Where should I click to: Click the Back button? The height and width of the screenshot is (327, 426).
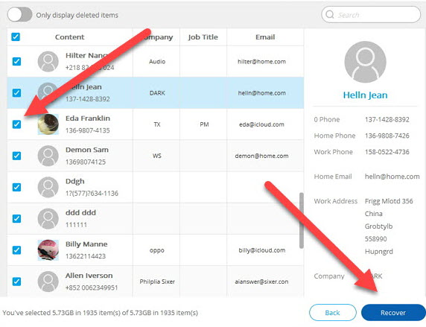pyautogui.click(x=333, y=313)
